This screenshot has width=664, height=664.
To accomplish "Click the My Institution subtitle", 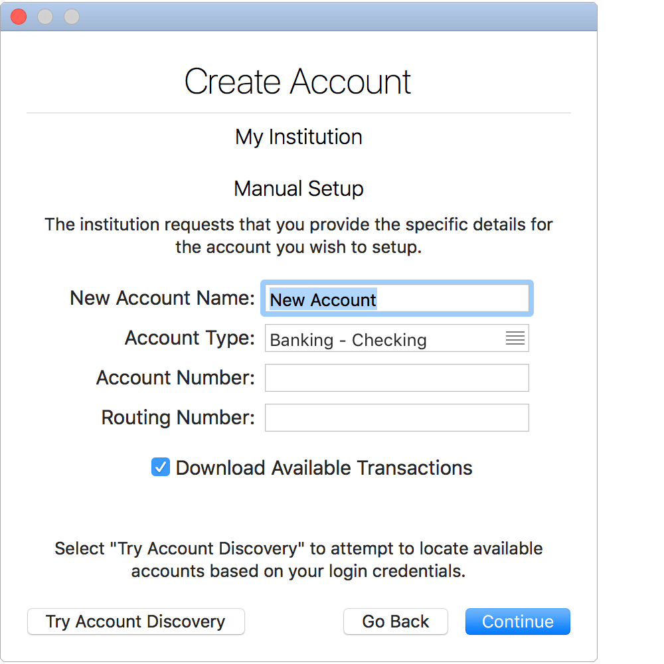I will [x=299, y=137].
